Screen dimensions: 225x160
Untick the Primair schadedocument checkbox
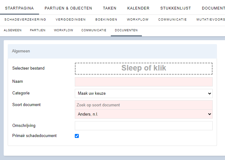(77, 136)
